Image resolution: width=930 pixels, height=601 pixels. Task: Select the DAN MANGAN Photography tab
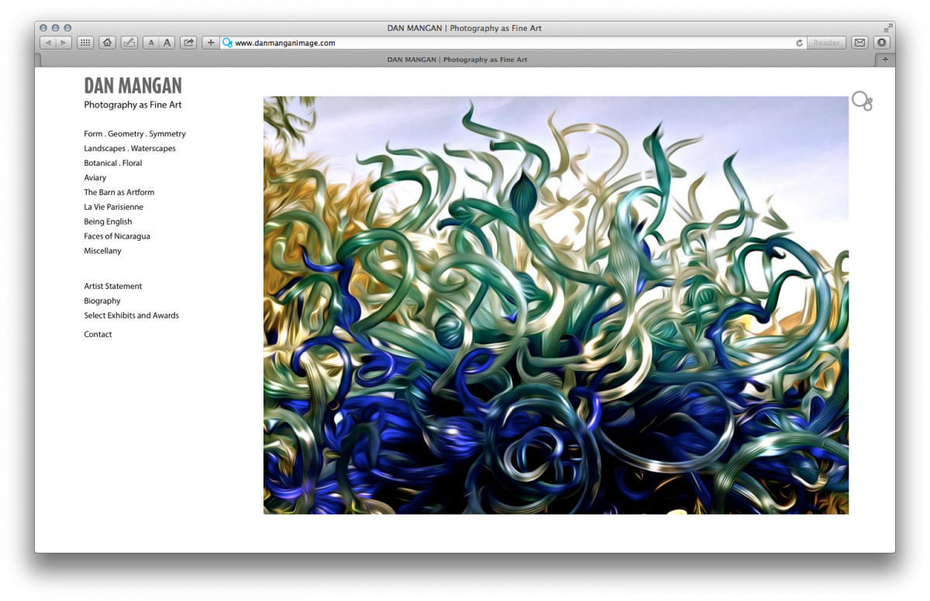(456, 59)
